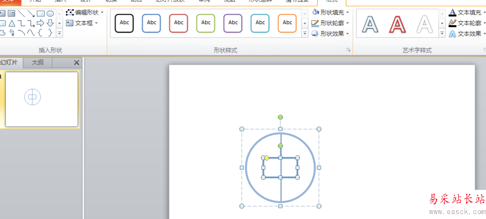Image resolution: width=486 pixels, height=219 pixels.
Task: Apply the orange outline Abc shape style
Action: [287, 23]
